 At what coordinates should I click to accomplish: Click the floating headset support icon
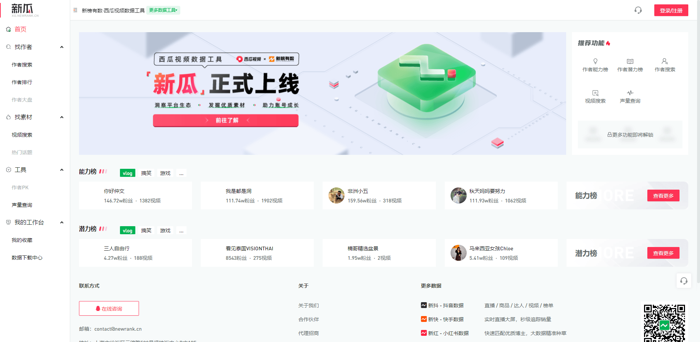coord(684,281)
